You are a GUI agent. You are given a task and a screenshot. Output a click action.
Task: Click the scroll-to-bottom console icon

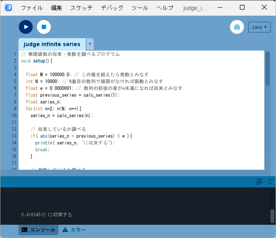[270, 182]
